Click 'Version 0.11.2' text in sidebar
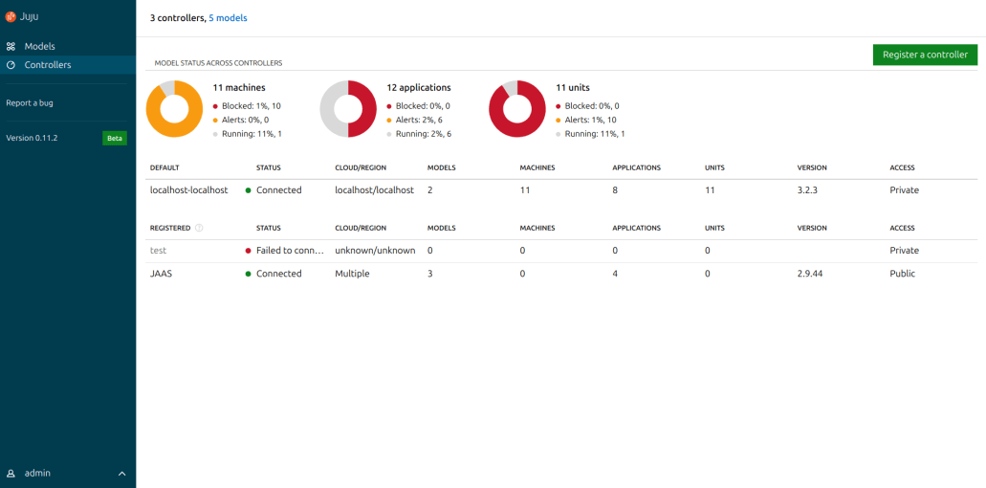This screenshot has height=488, width=986. 33,138
